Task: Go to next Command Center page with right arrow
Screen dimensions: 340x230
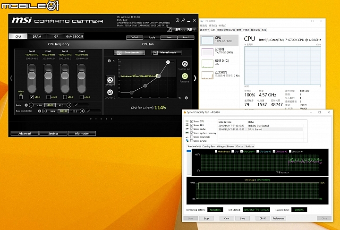Action: (195, 78)
